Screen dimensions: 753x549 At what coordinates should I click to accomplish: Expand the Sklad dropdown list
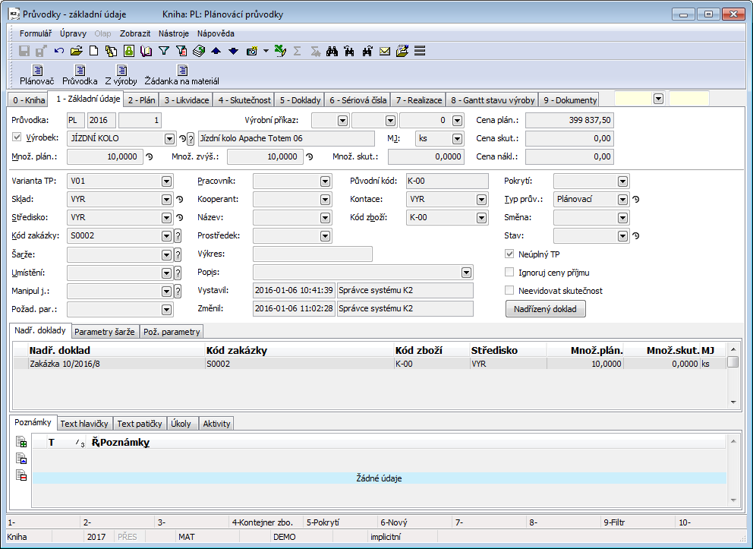point(166,200)
